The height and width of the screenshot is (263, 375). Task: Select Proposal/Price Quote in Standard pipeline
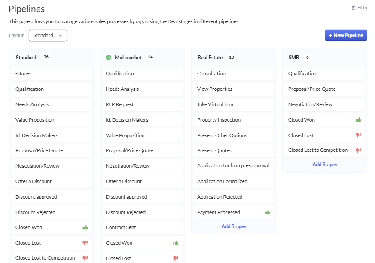point(52,150)
